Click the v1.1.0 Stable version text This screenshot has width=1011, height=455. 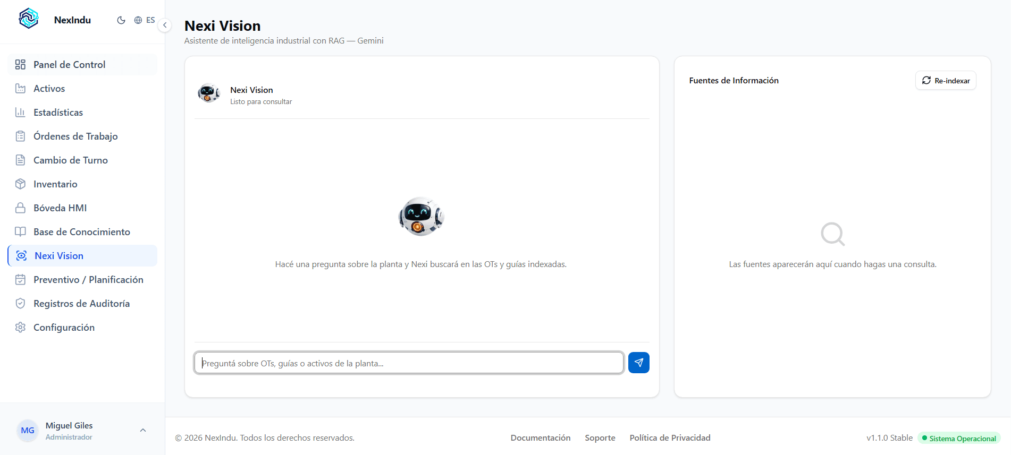(x=889, y=437)
